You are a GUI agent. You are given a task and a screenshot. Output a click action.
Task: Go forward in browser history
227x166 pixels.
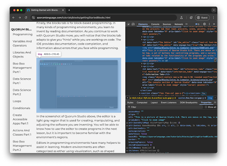(x=20, y=18)
